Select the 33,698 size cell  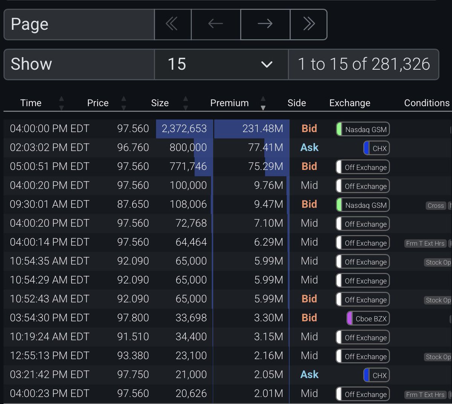[x=191, y=318]
